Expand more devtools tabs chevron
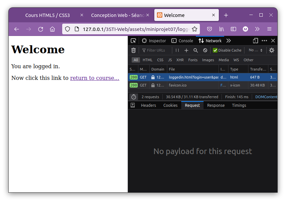 (228, 41)
